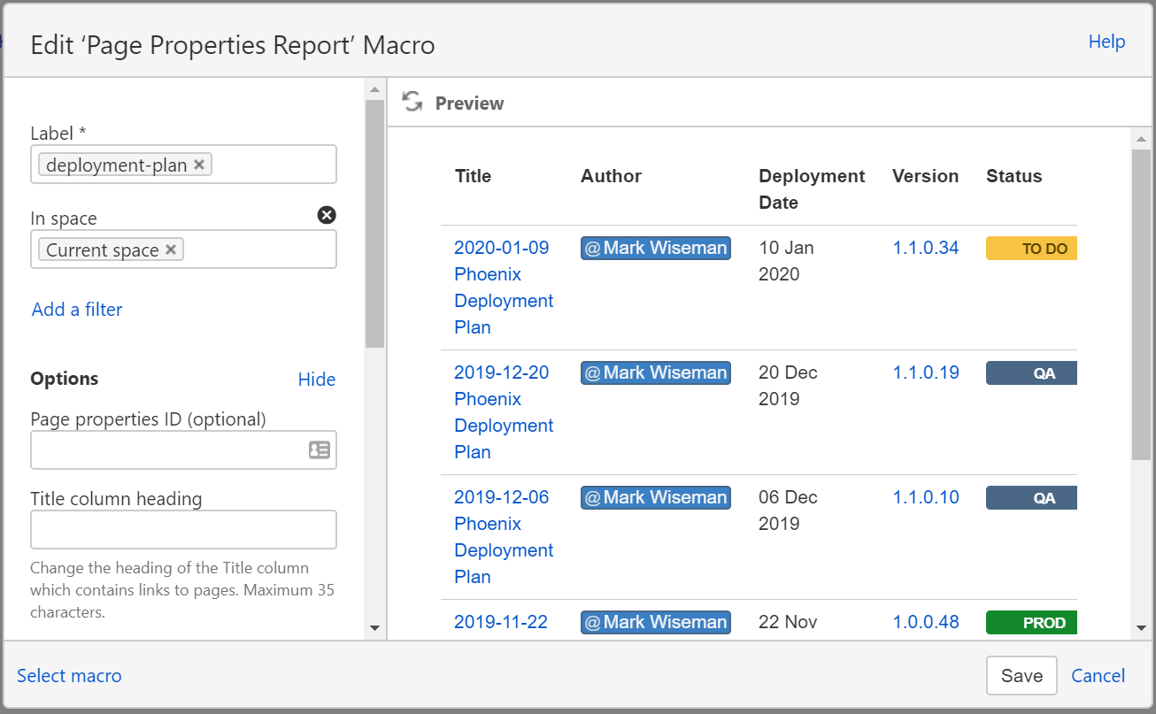Click the left panel scrollbar thumb
Image resolution: width=1156 pixels, height=714 pixels.
374,223
